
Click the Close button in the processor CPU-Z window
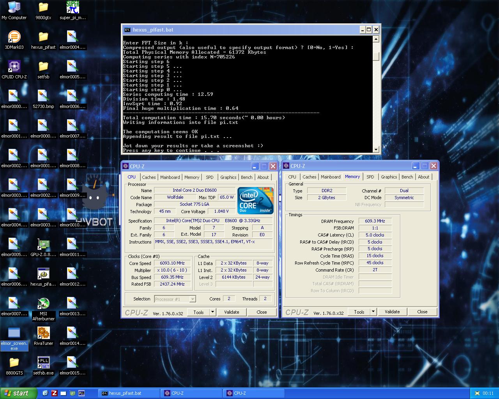(x=262, y=312)
